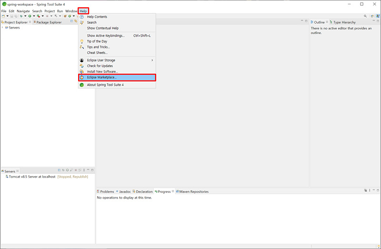Maximize the editor area

click(x=306, y=21)
